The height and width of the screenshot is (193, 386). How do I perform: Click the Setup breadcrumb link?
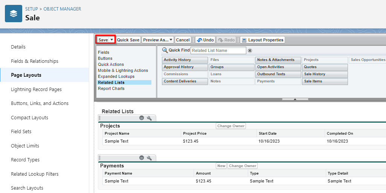pyautogui.click(x=32, y=9)
